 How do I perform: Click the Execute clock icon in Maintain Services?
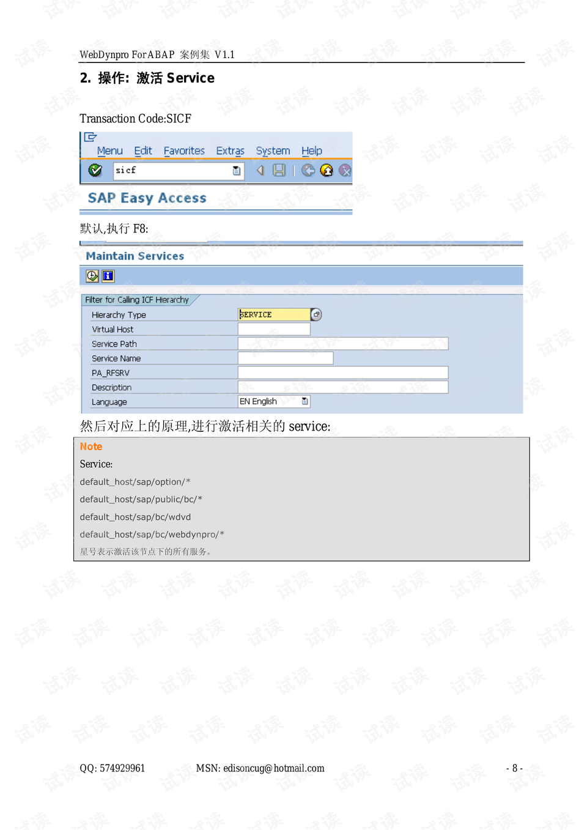(x=92, y=276)
